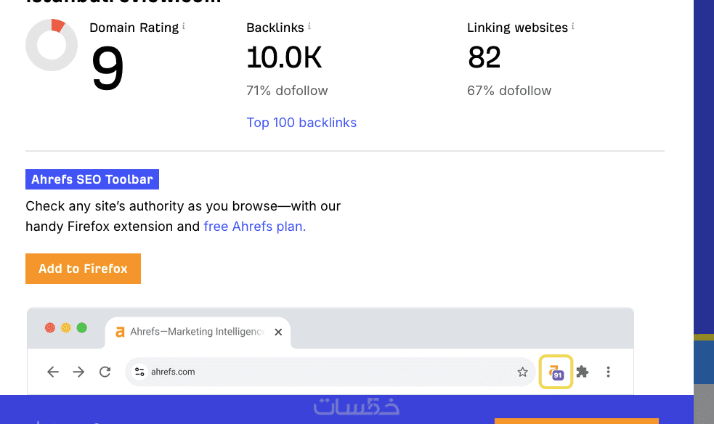The image size is (714, 424).
Task: Click the browser back arrow
Action: coord(52,372)
